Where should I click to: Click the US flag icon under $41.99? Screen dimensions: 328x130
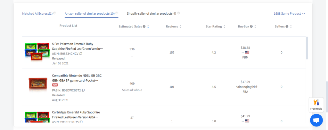(247, 121)
